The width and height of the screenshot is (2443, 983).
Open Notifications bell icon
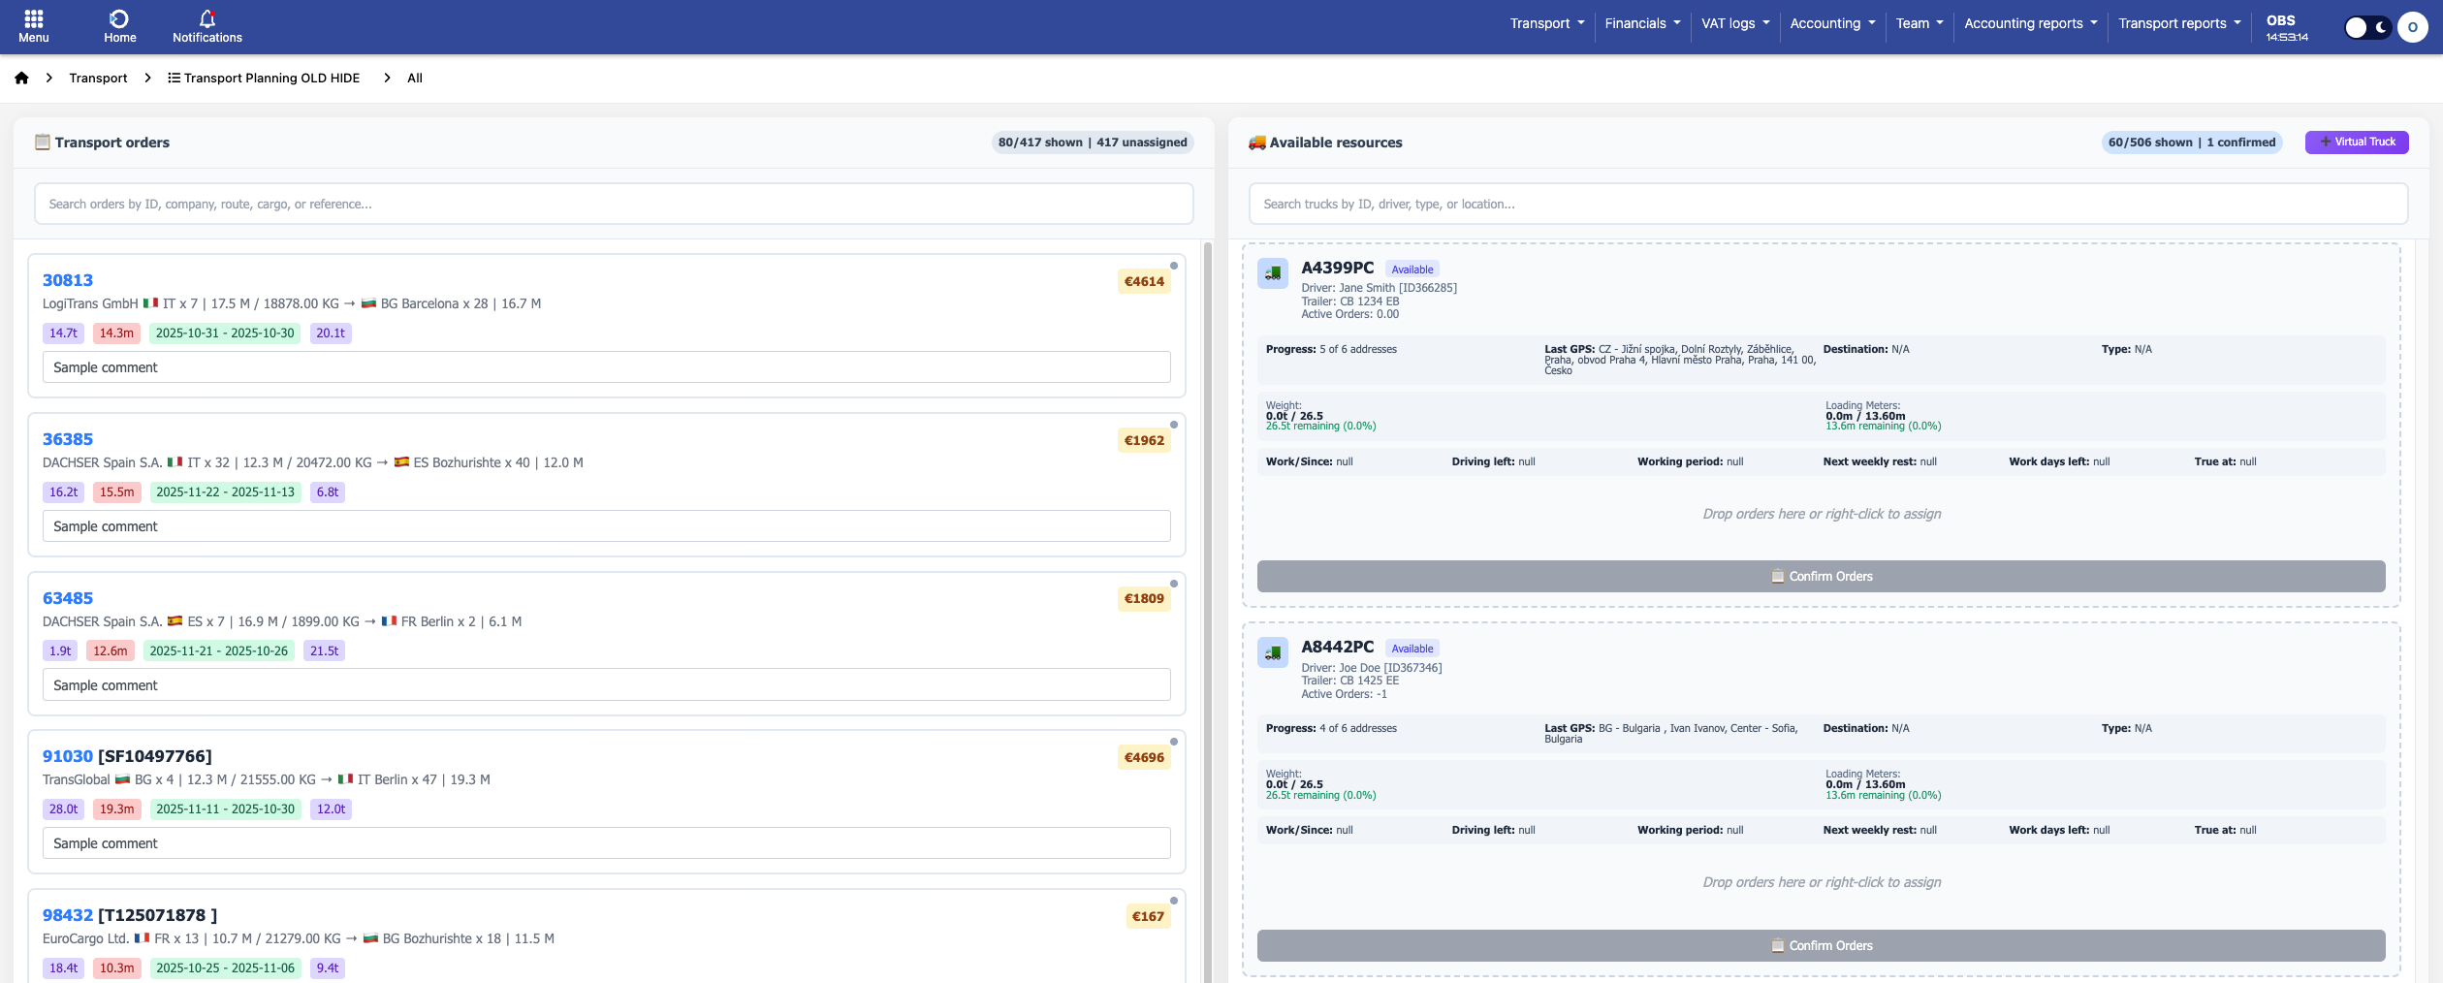(206, 19)
